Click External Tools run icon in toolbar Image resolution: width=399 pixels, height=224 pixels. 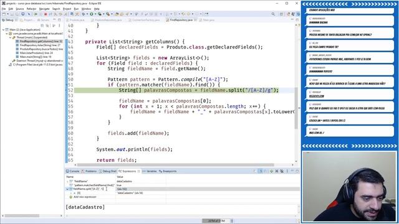click(x=108, y=14)
